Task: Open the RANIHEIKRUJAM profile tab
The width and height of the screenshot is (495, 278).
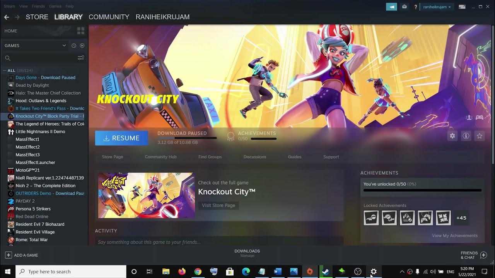Action: [x=162, y=17]
